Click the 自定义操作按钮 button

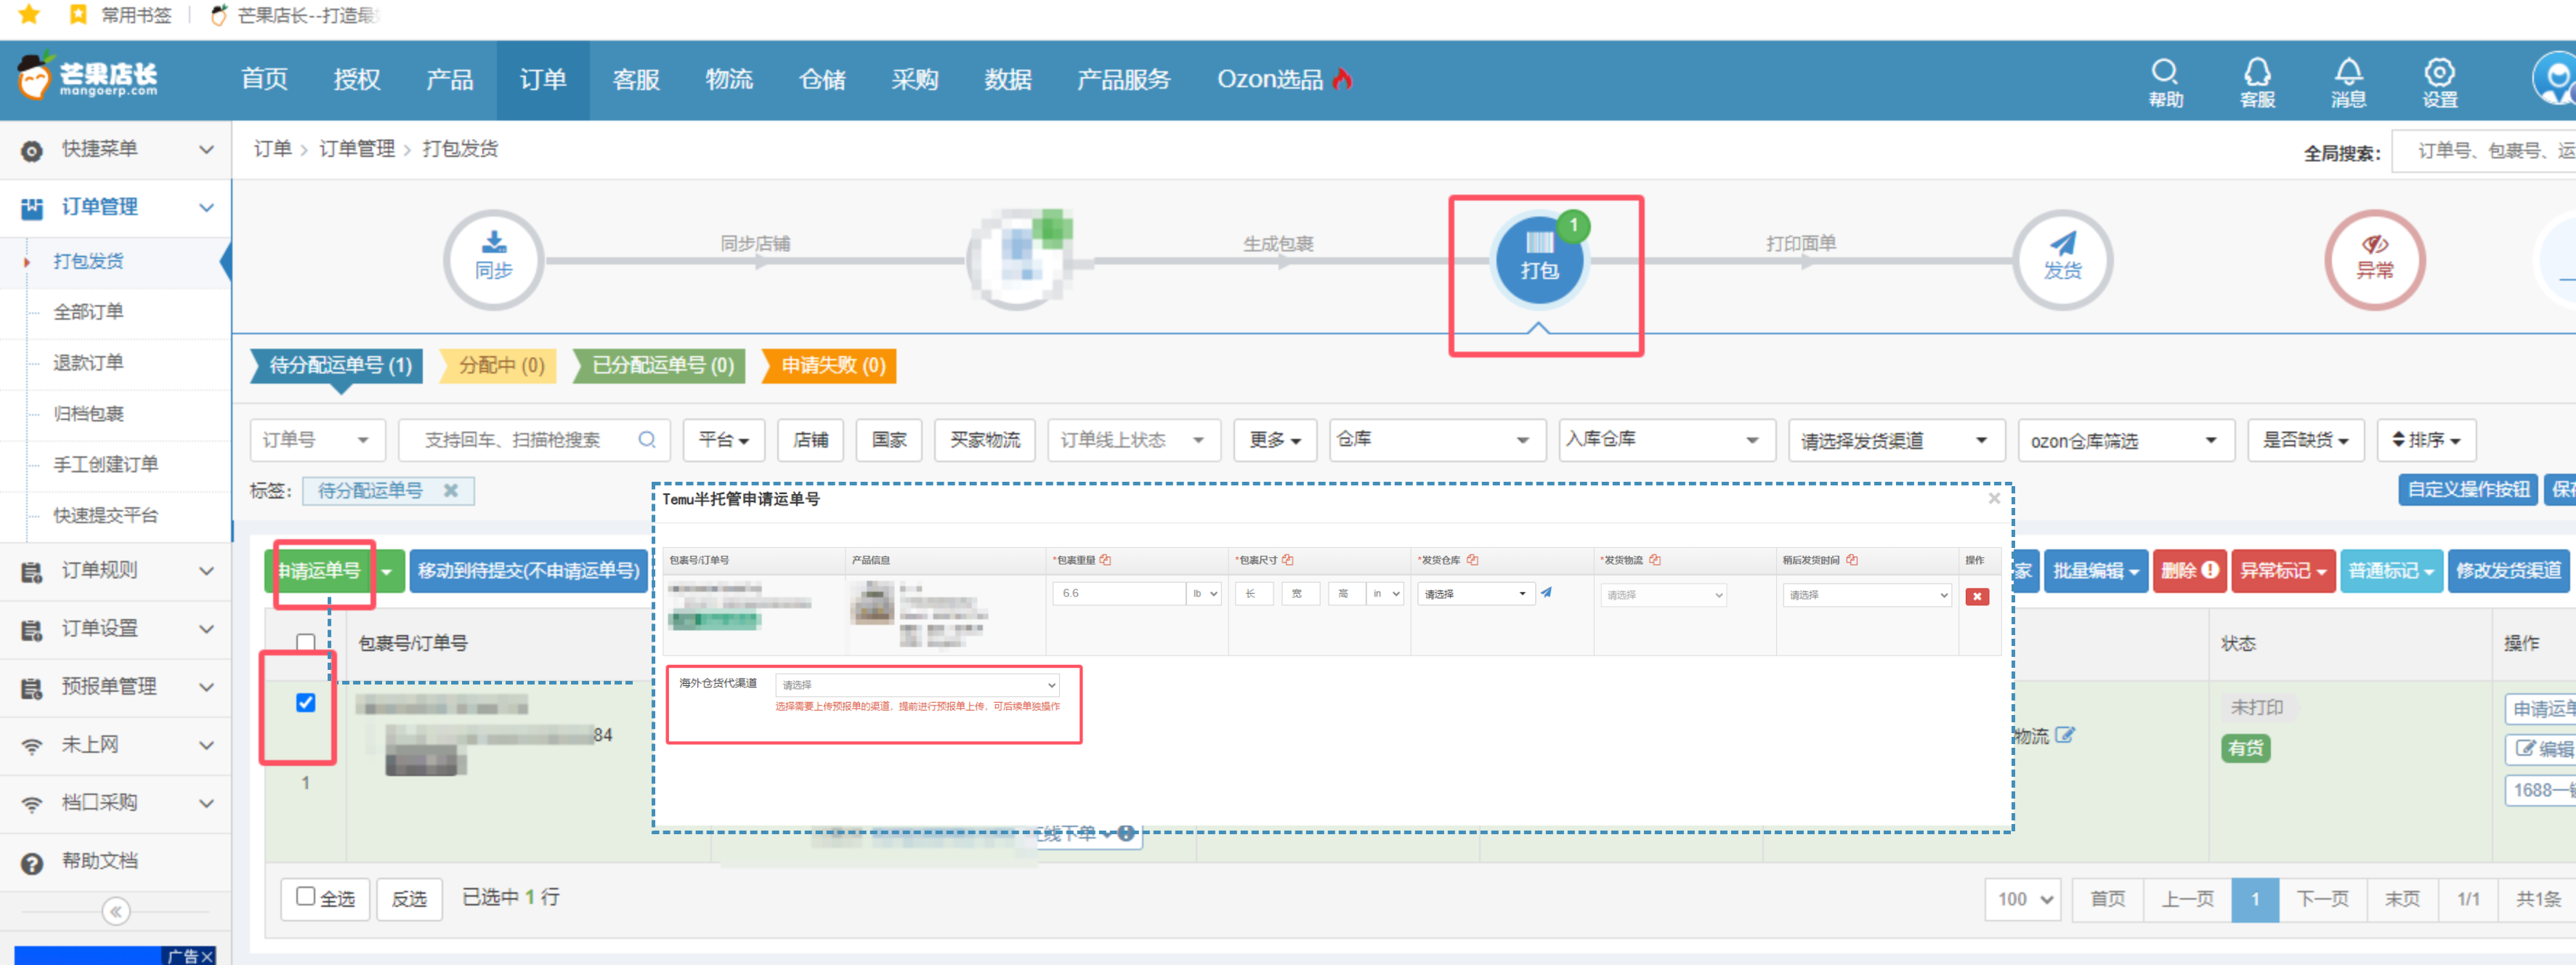[2468, 490]
